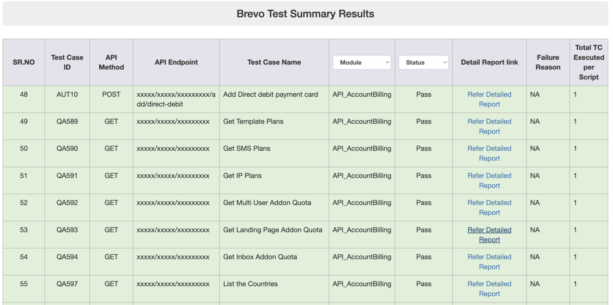The width and height of the screenshot is (613, 305).
Task: Select the Brevo Test Summary Results title
Action: [x=306, y=14]
